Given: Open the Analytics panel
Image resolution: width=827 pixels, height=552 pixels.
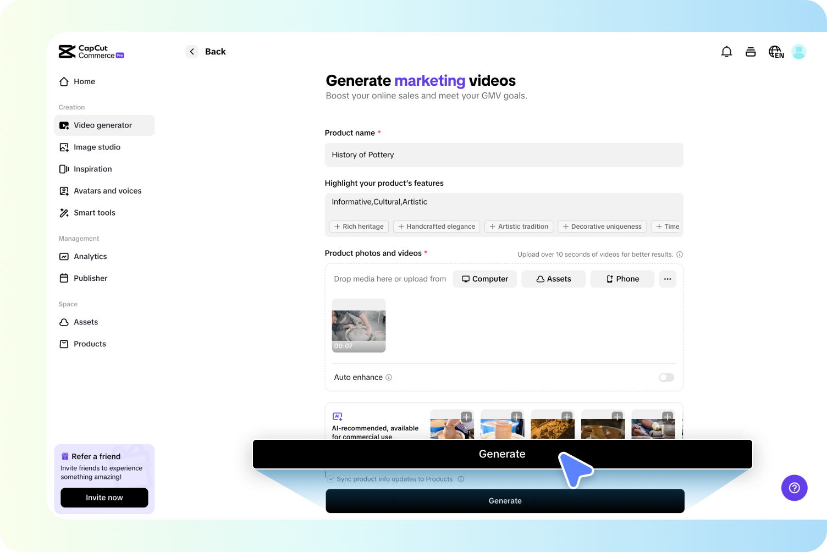Looking at the screenshot, I should pyautogui.click(x=90, y=256).
